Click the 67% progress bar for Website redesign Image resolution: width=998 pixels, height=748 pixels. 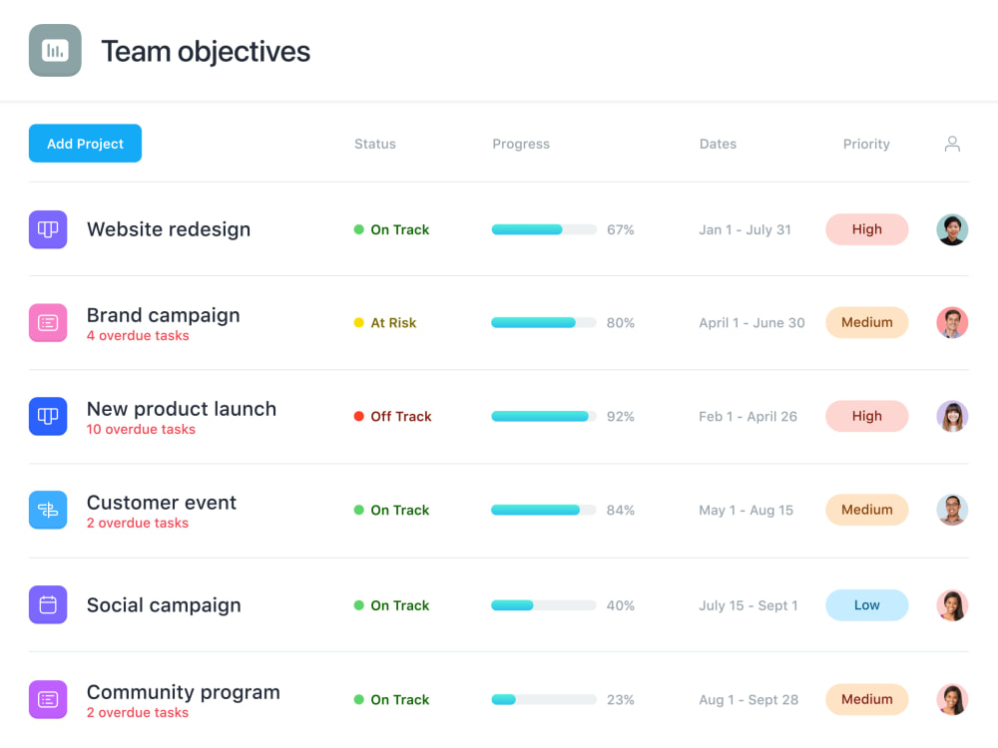point(543,229)
